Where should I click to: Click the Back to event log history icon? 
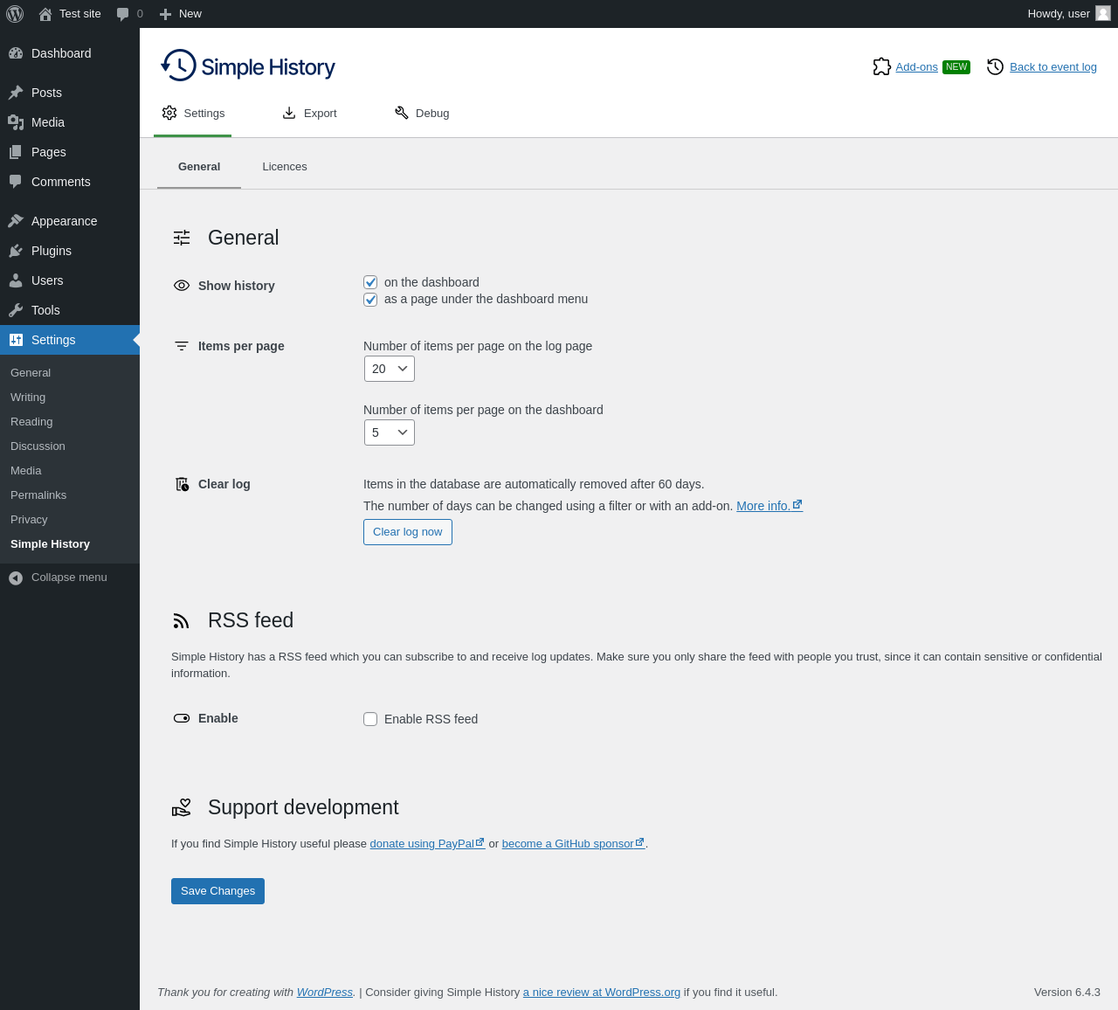pos(995,67)
